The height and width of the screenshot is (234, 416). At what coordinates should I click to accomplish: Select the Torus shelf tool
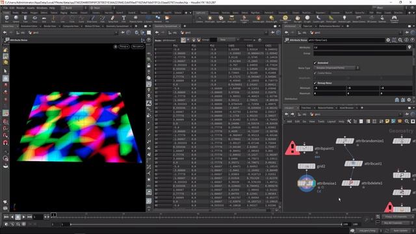click(x=34, y=19)
